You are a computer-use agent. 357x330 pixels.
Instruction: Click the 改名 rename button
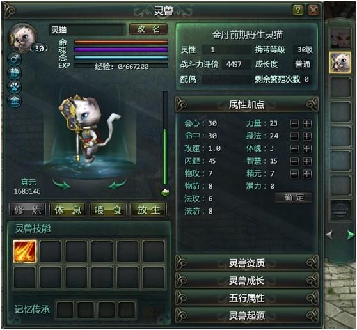point(148,29)
